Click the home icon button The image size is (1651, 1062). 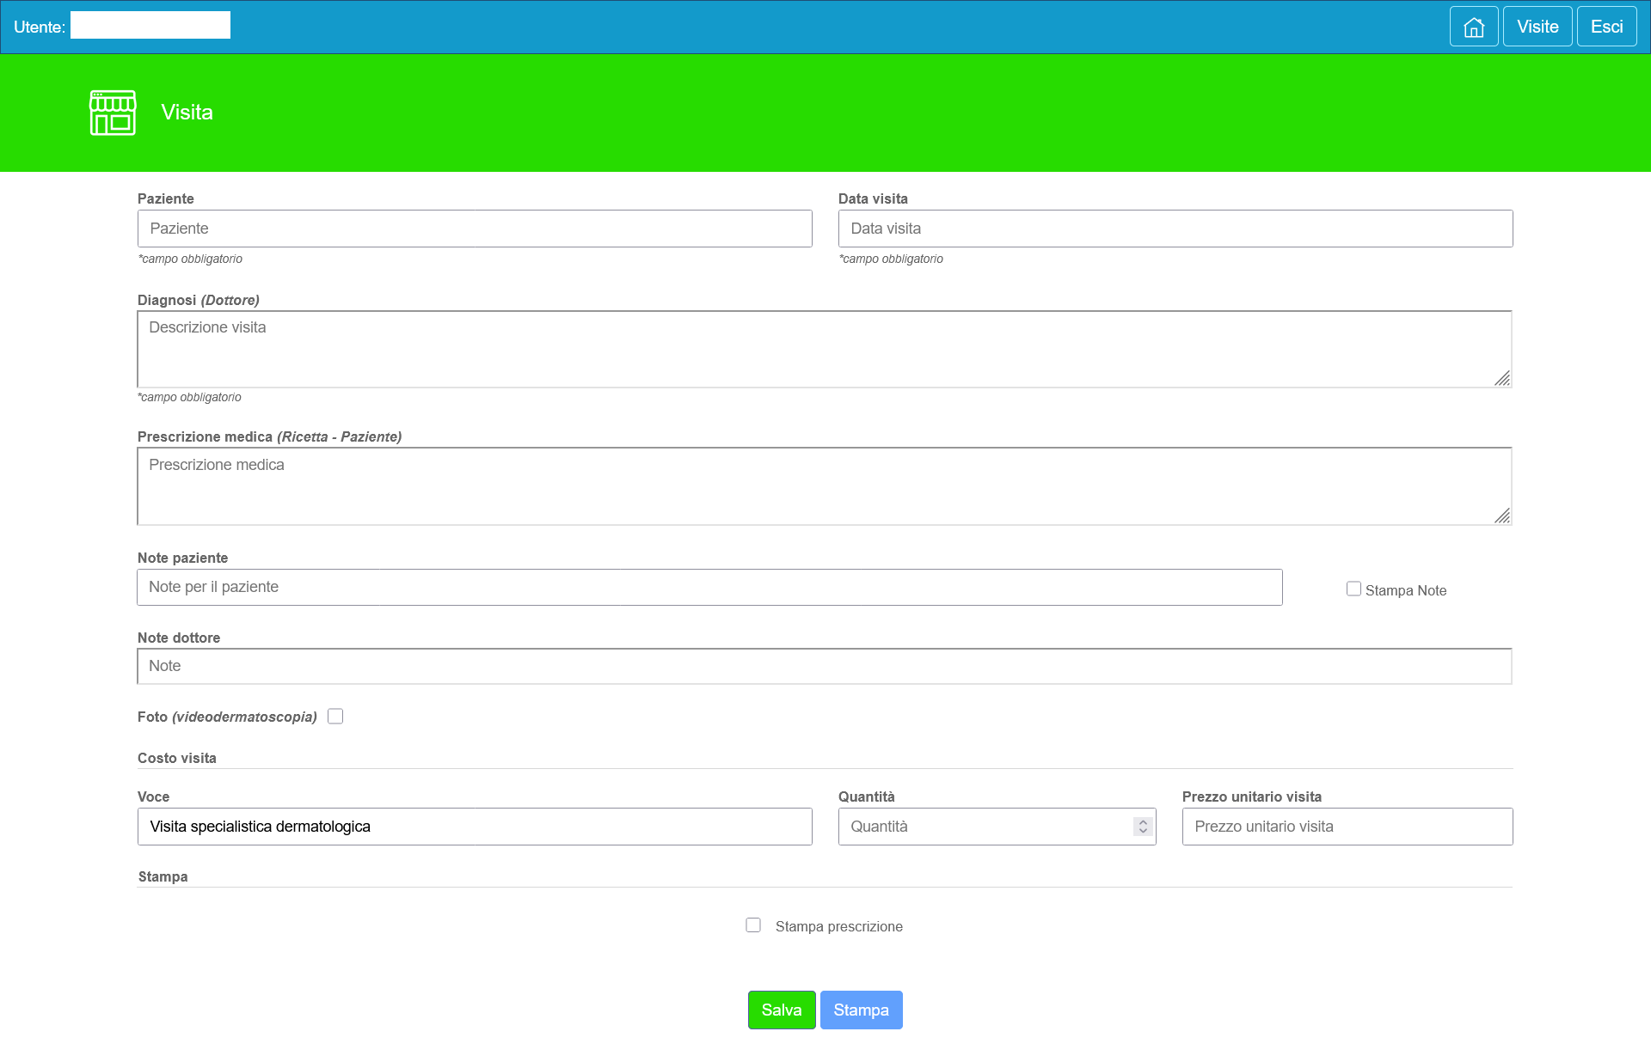point(1474,27)
